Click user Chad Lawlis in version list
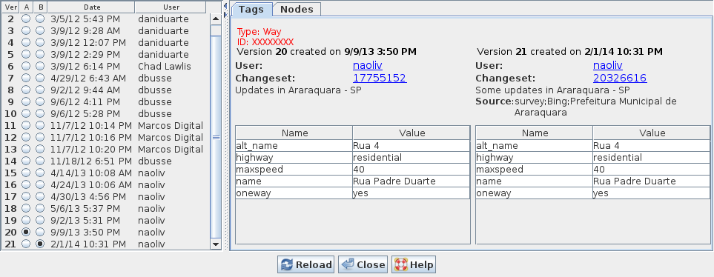The image size is (714, 277). [x=165, y=67]
